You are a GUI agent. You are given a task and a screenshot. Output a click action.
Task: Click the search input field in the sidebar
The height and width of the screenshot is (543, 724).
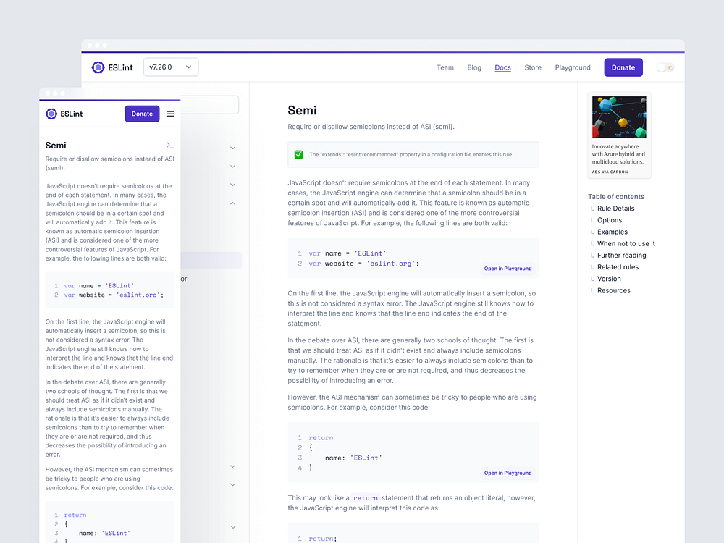tap(210, 104)
